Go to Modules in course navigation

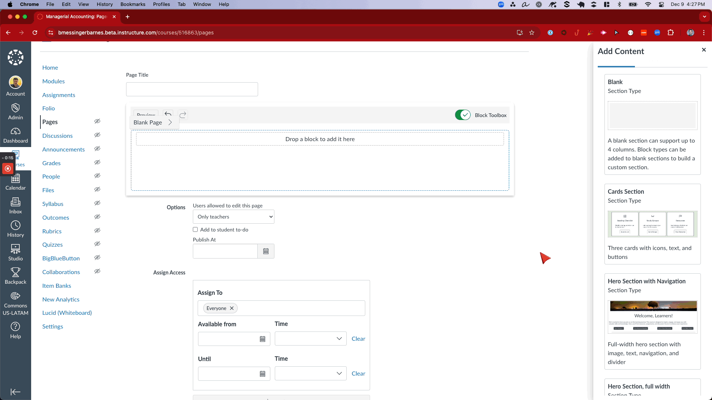tap(53, 81)
